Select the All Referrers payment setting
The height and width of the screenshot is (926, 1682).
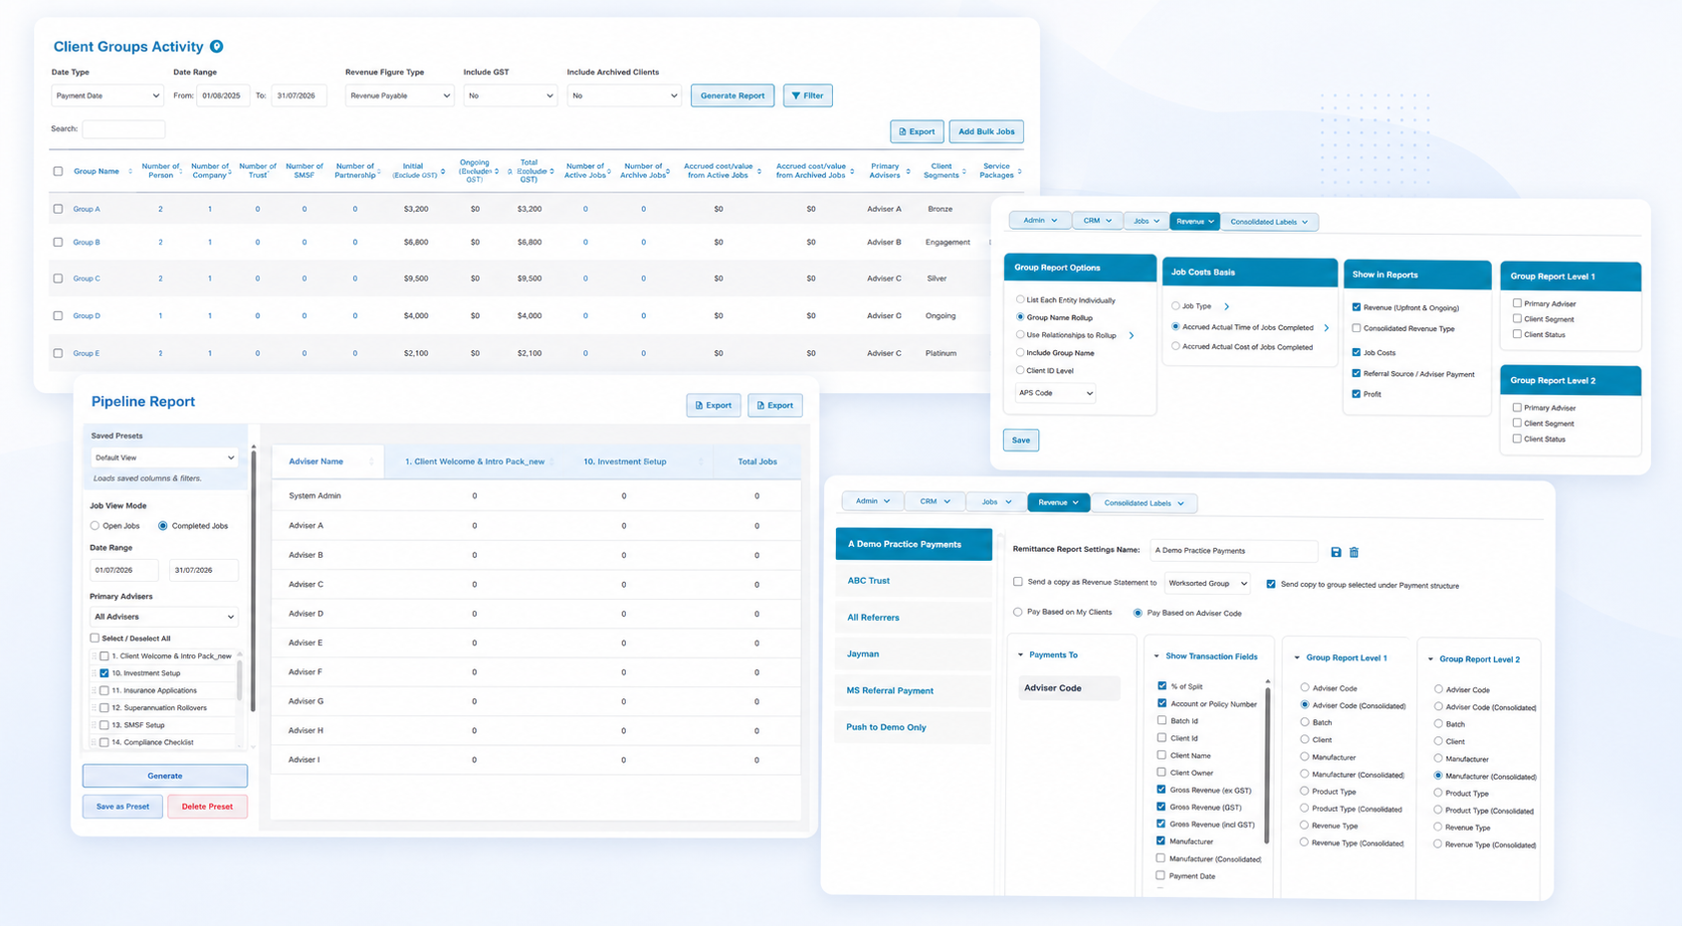[x=913, y=618]
